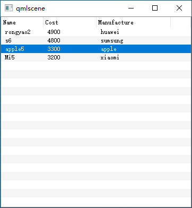Maximize the qmlscene window
Viewport: 192px width, 208px height.
(155, 8)
